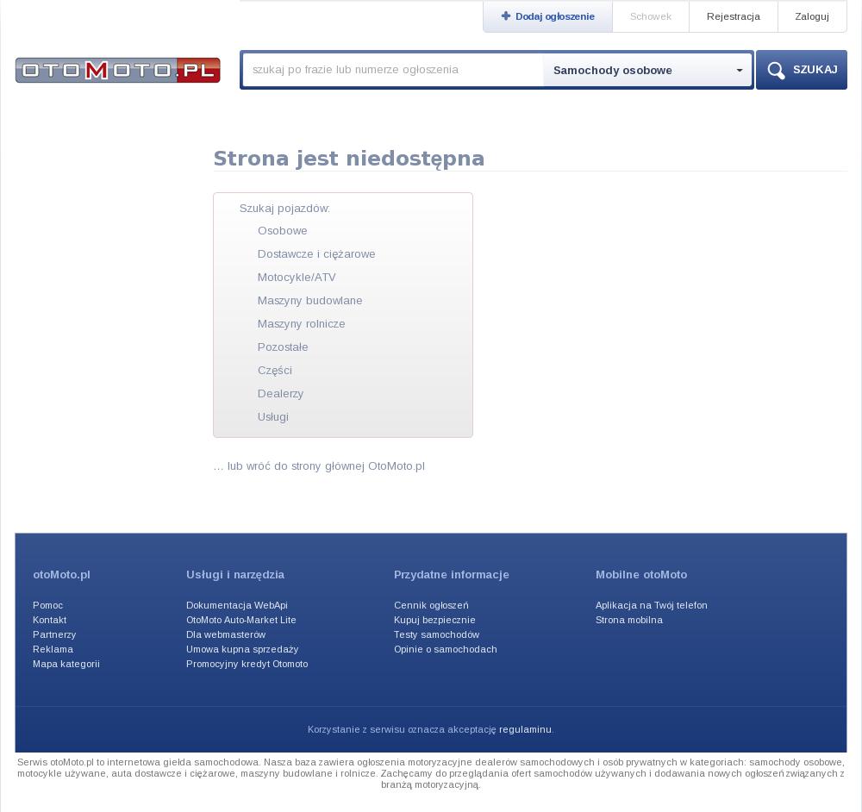Screen dimensions: 862x812
Task: Click the Reklama footer link
Action: [53, 649]
